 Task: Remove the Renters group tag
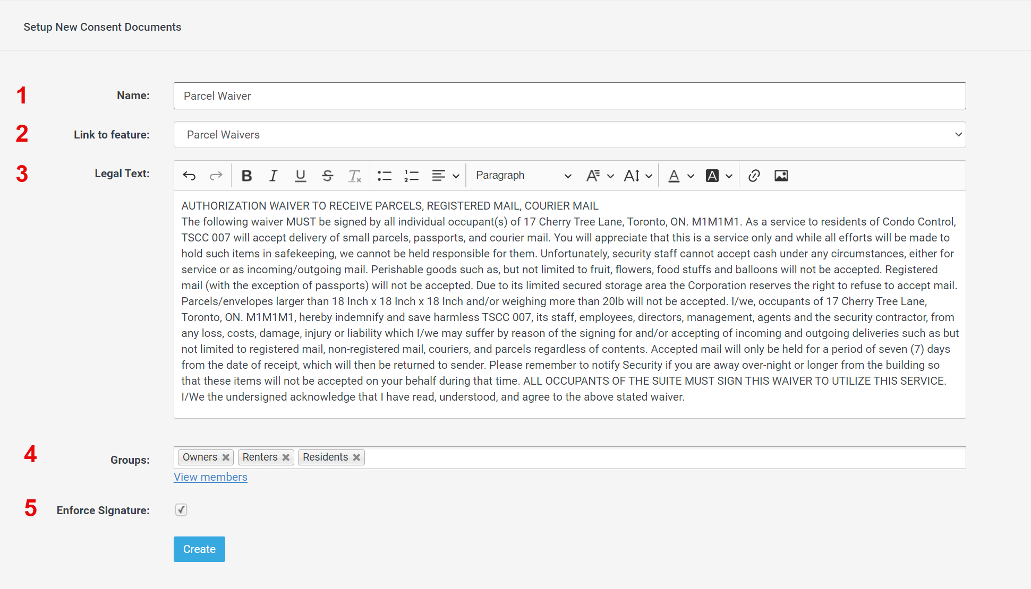[x=286, y=457]
